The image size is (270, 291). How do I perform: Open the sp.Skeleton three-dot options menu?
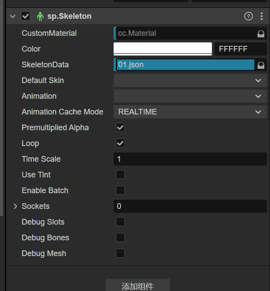[x=262, y=17]
